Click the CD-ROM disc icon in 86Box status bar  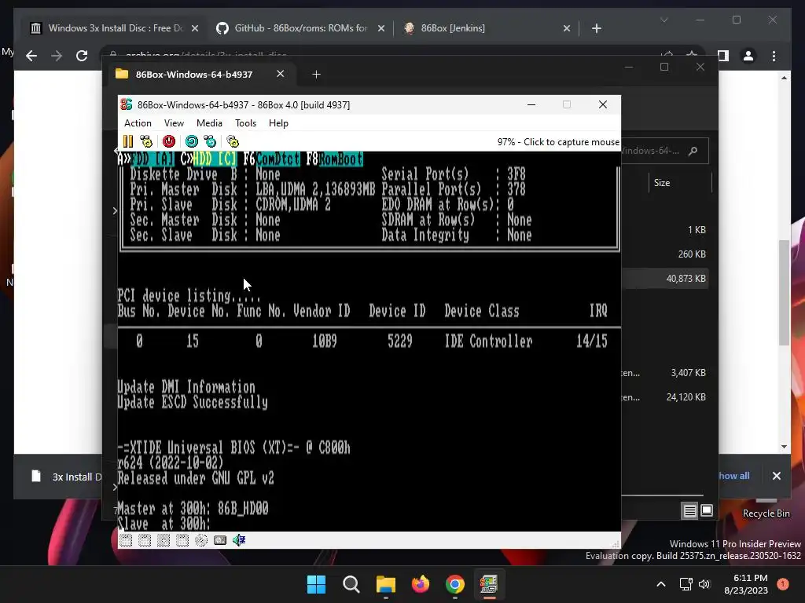200,539
